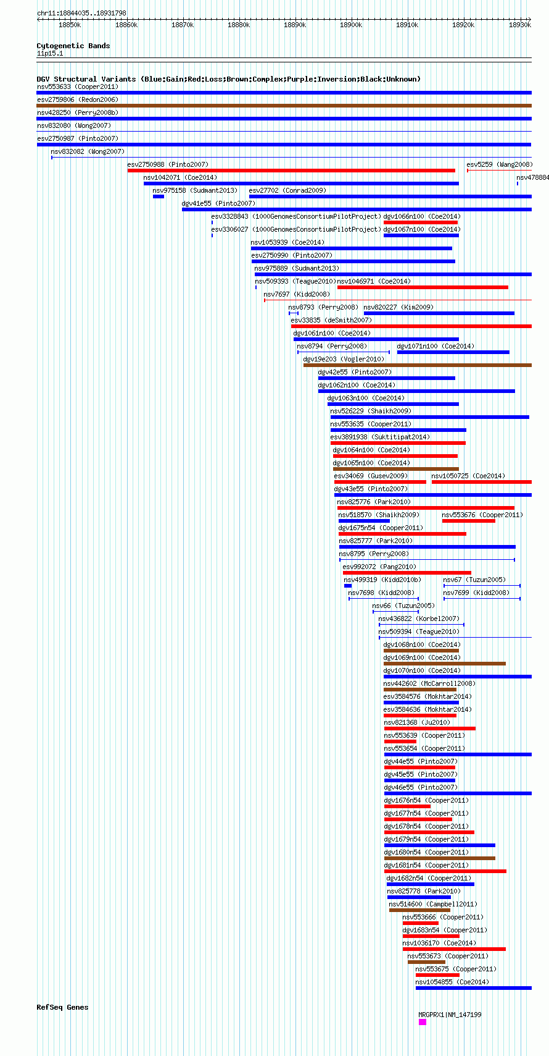The image size is (549, 1056).
Task: Select esv2750988 (Pinto2007) red loss bar
Action: click(x=291, y=171)
